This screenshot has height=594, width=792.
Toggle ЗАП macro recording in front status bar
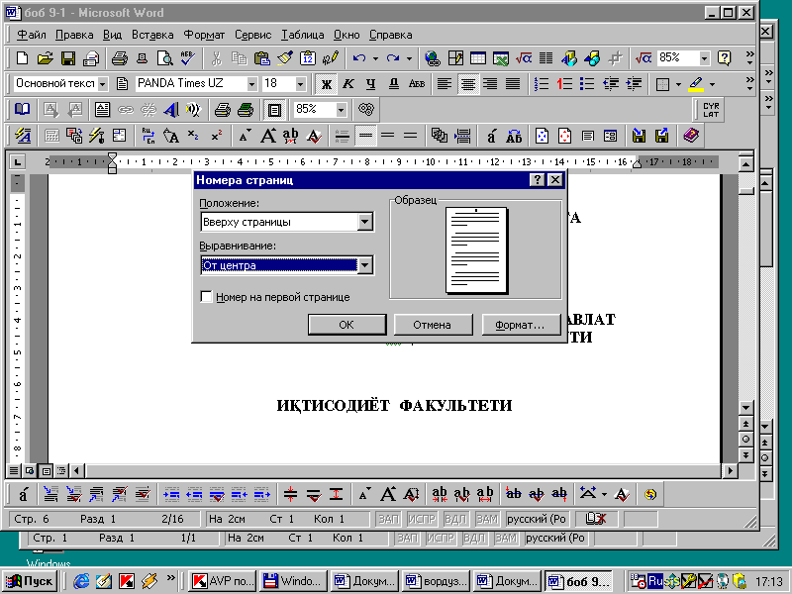pos(388,519)
